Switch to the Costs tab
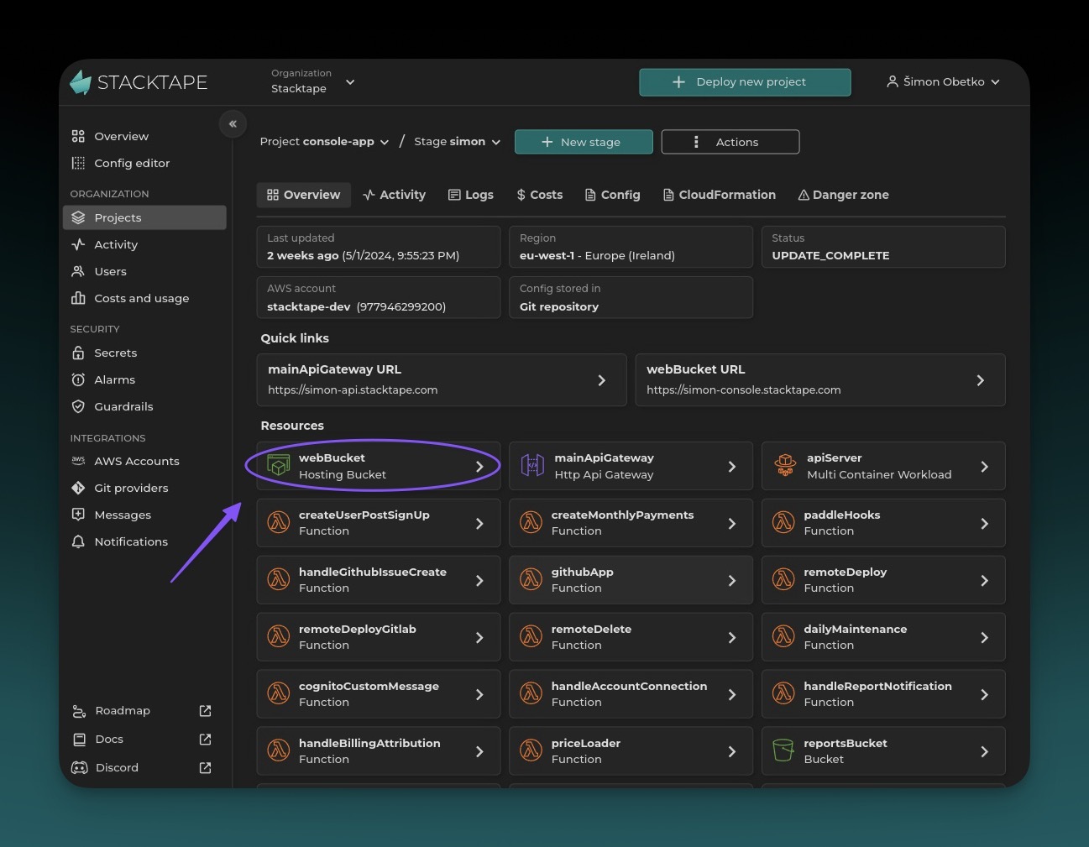The height and width of the screenshot is (847, 1089). 539,195
